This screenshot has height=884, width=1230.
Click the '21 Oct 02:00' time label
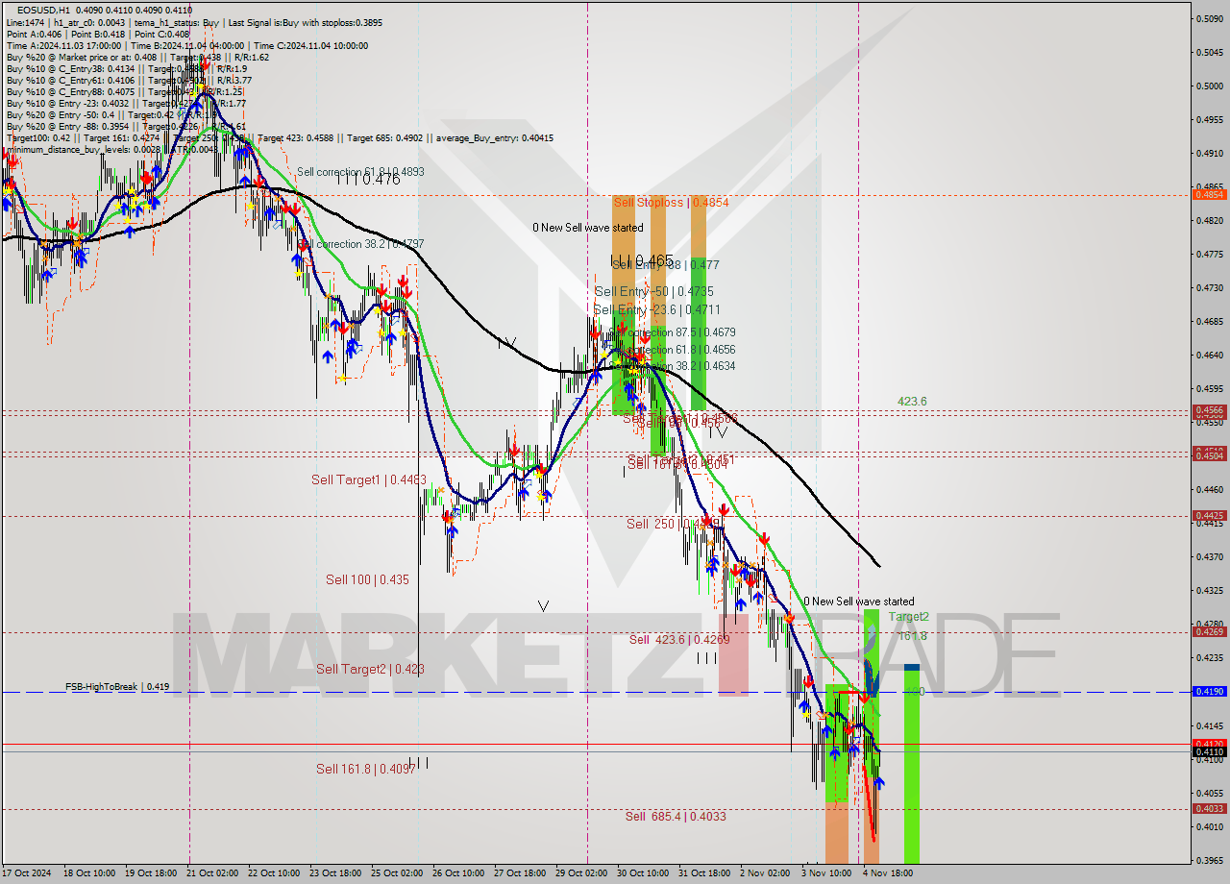pos(211,874)
